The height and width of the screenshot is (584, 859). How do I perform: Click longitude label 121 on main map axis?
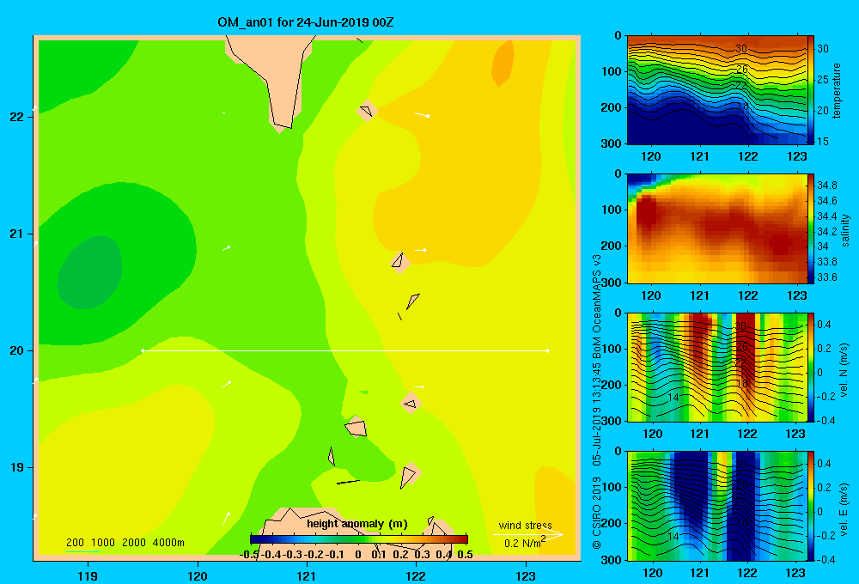tap(307, 575)
